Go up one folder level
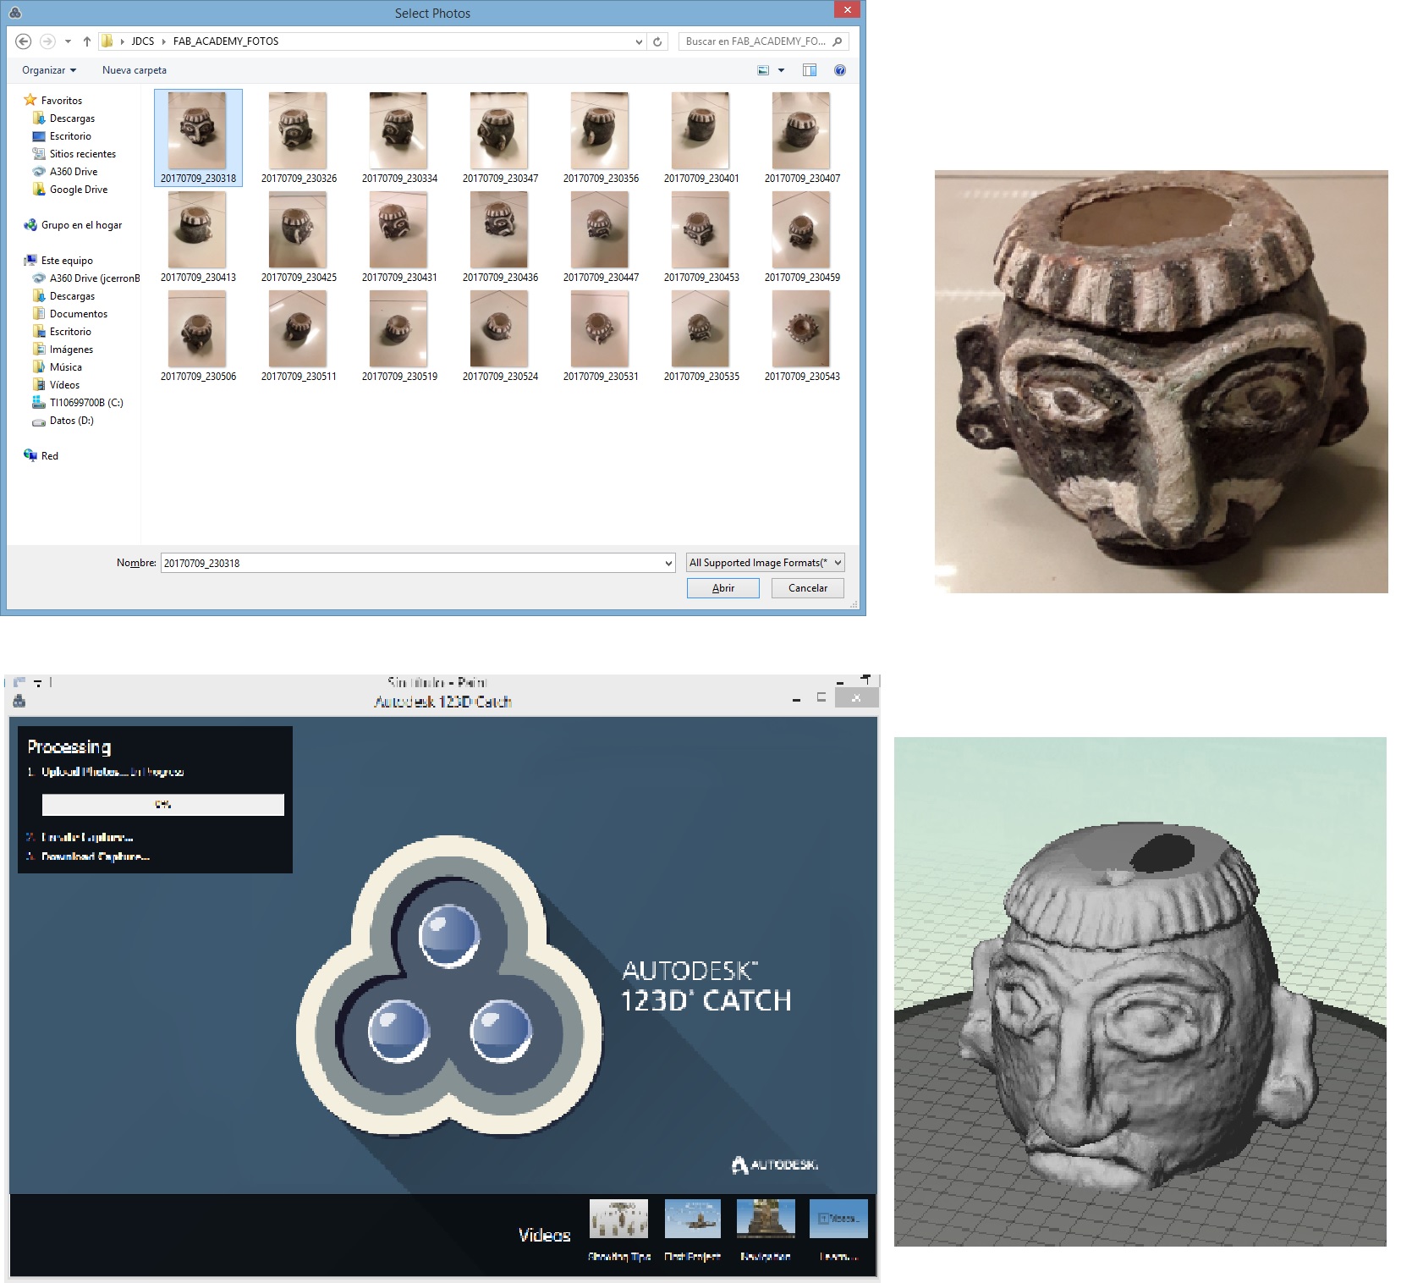Screen dimensions: 1401x1283 pos(86,41)
